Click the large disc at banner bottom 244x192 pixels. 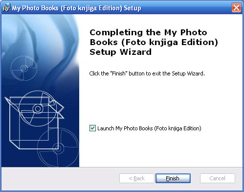(x=58, y=148)
